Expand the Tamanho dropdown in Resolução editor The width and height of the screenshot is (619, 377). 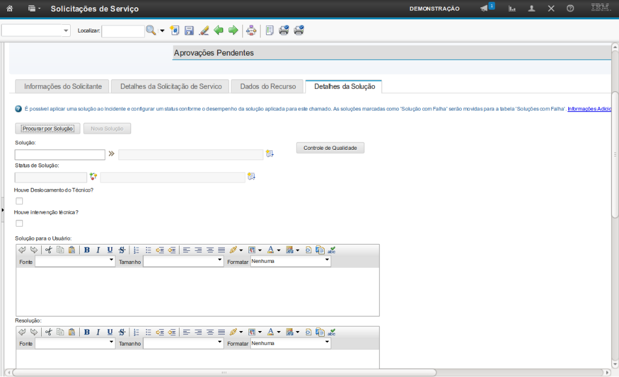183,343
